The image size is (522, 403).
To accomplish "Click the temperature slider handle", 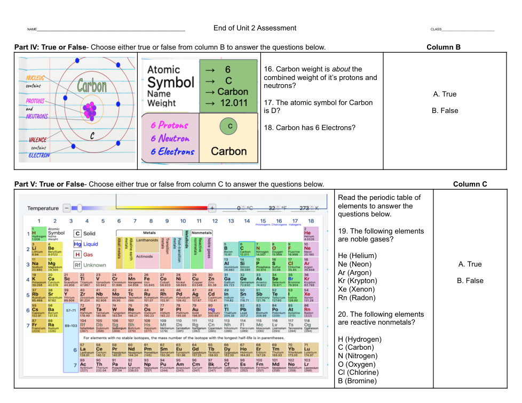I will click(80, 208).
